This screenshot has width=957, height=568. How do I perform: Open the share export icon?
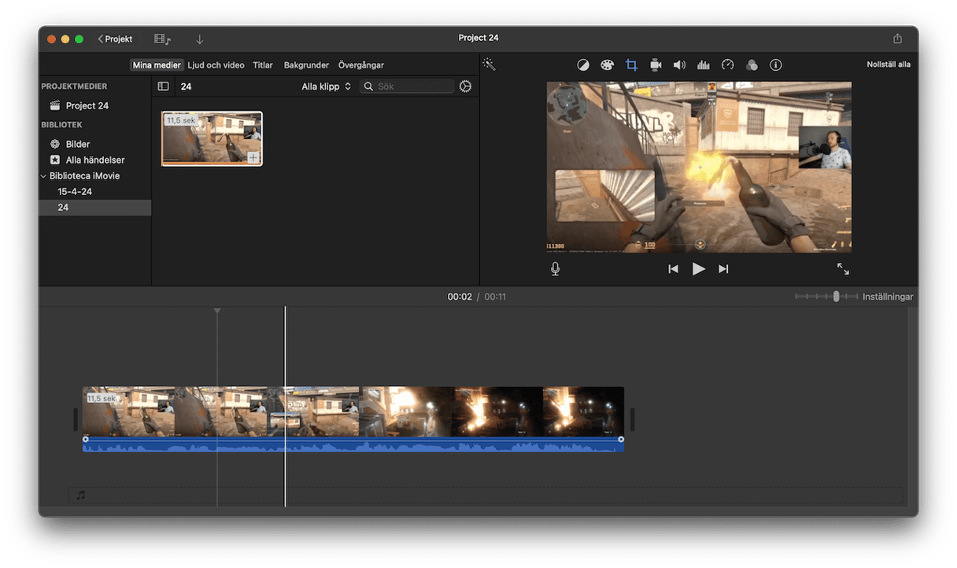tap(898, 39)
